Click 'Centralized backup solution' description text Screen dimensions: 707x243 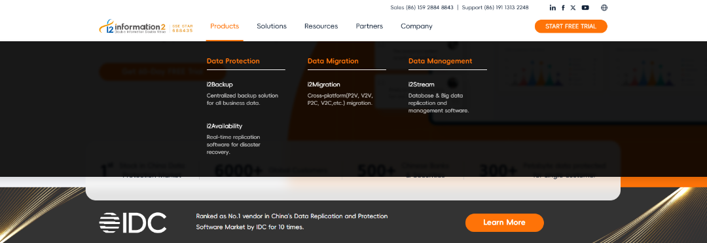tap(242, 99)
